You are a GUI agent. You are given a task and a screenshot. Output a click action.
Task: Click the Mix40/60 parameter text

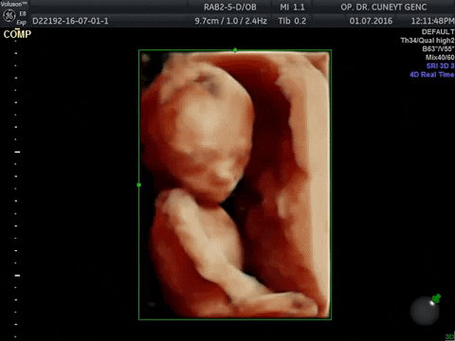tap(440, 58)
